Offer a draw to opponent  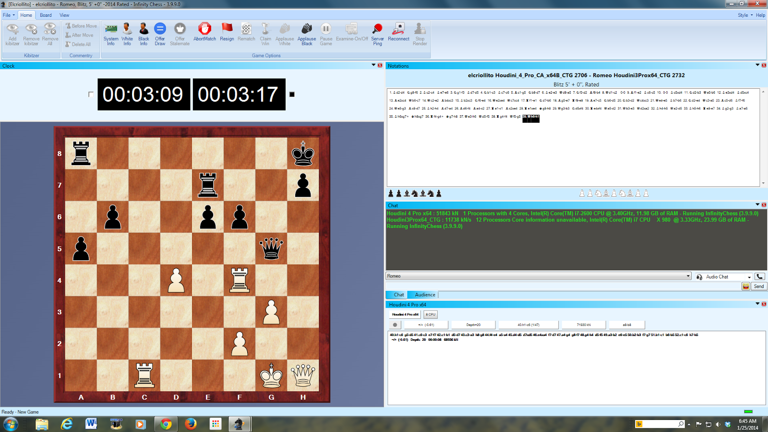pos(160,34)
